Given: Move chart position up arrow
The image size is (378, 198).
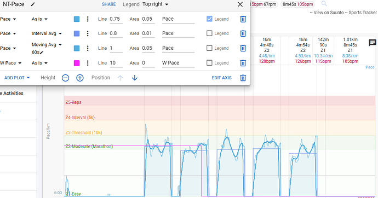Looking at the screenshot, I should pos(120,78).
